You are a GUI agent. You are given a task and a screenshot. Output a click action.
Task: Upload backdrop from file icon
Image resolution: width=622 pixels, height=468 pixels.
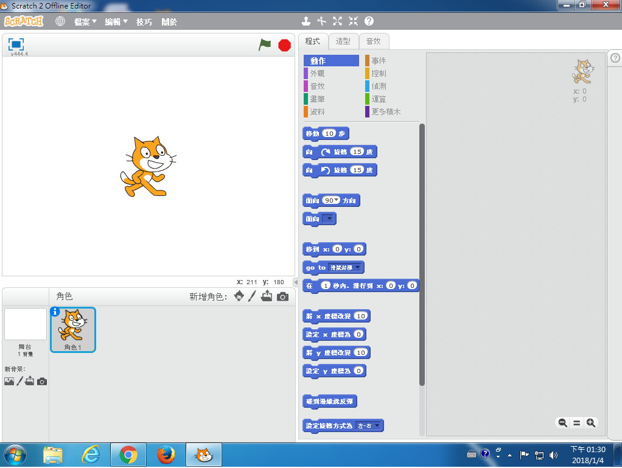coord(30,381)
